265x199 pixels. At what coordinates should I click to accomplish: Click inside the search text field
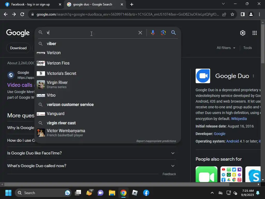point(91,33)
